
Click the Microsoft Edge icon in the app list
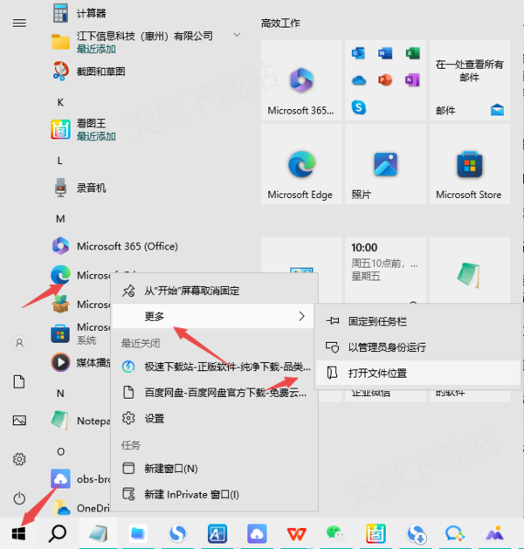[60, 275]
